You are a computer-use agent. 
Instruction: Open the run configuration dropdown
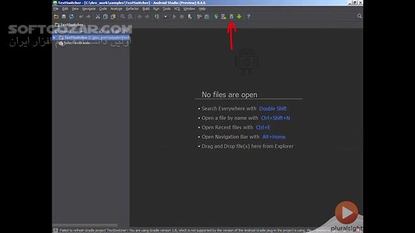click(x=166, y=17)
